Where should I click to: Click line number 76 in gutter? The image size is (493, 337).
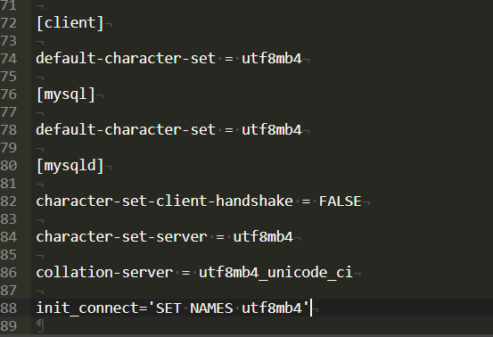click(x=9, y=95)
